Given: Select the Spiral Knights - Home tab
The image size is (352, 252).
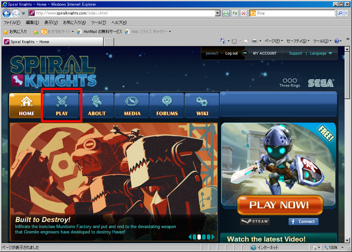Looking at the screenshot, I should click(x=53, y=42).
